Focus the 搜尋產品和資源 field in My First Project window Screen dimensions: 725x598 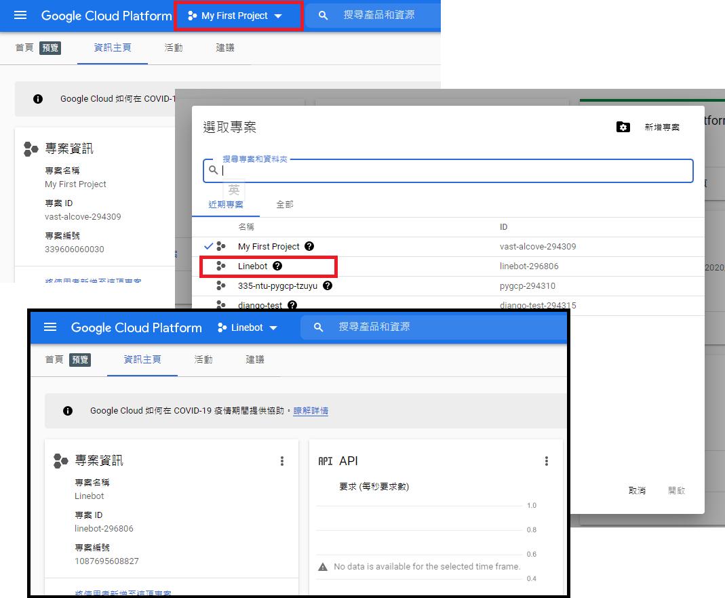(x=379, y=15)
